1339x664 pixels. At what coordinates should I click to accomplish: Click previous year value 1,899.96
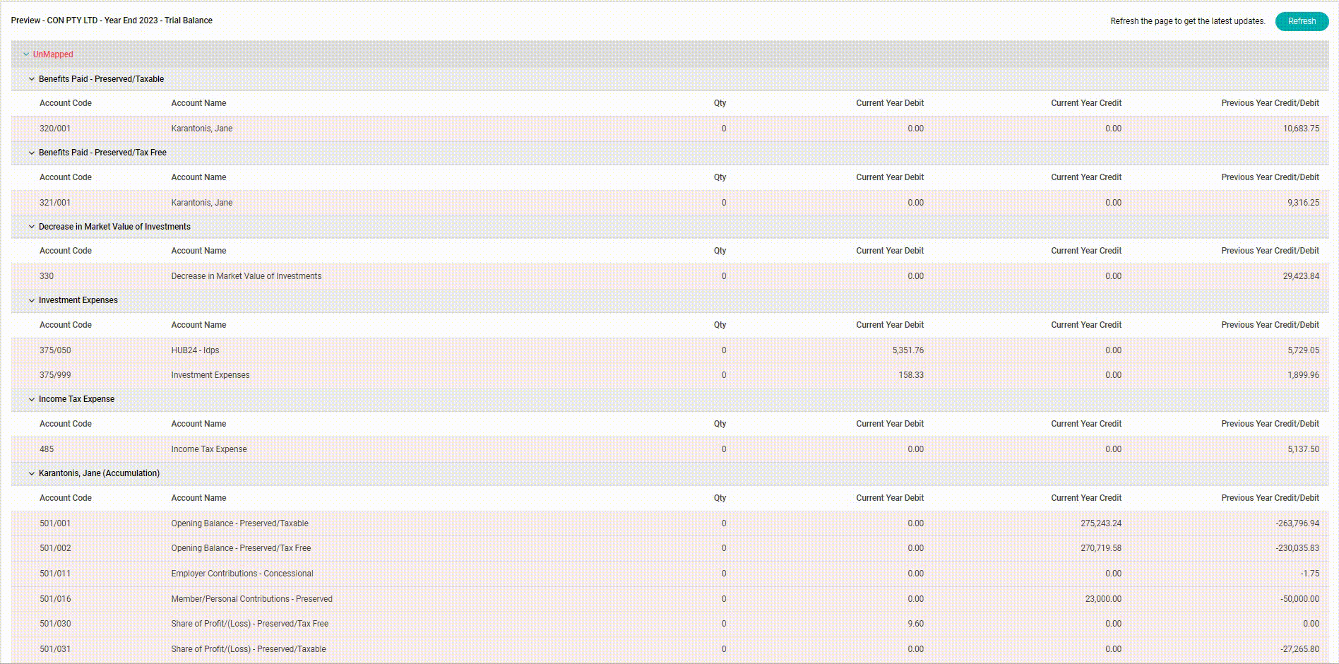1303,375
